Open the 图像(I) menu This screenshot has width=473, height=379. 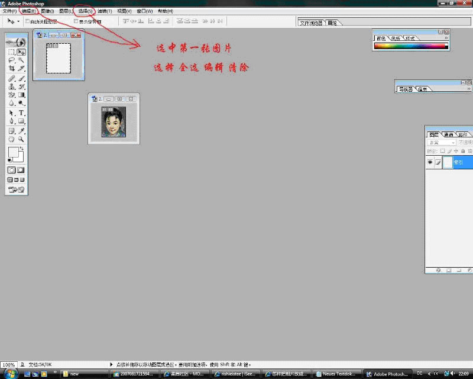pos(47,11)
